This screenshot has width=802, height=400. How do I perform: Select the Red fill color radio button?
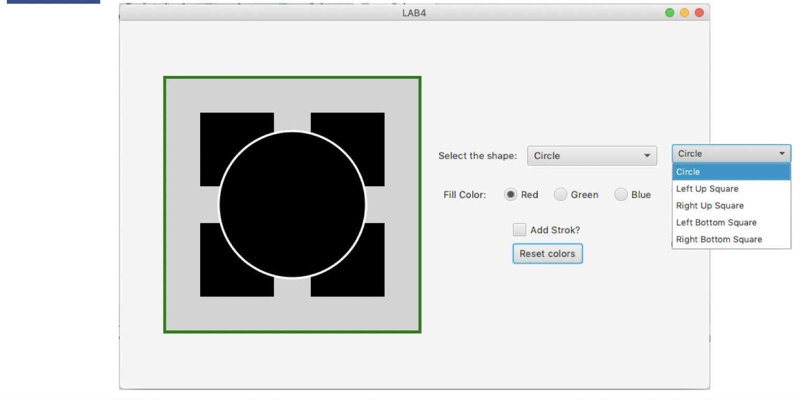coord(510,195)
